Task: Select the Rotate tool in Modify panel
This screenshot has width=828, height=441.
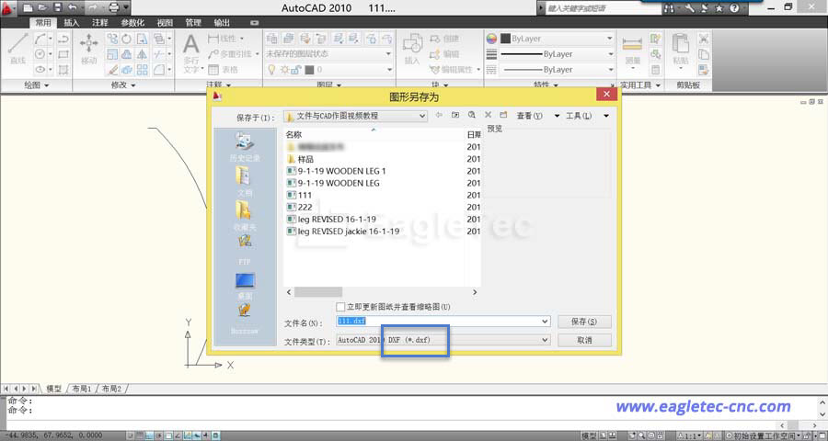Action: pos(127,39)
